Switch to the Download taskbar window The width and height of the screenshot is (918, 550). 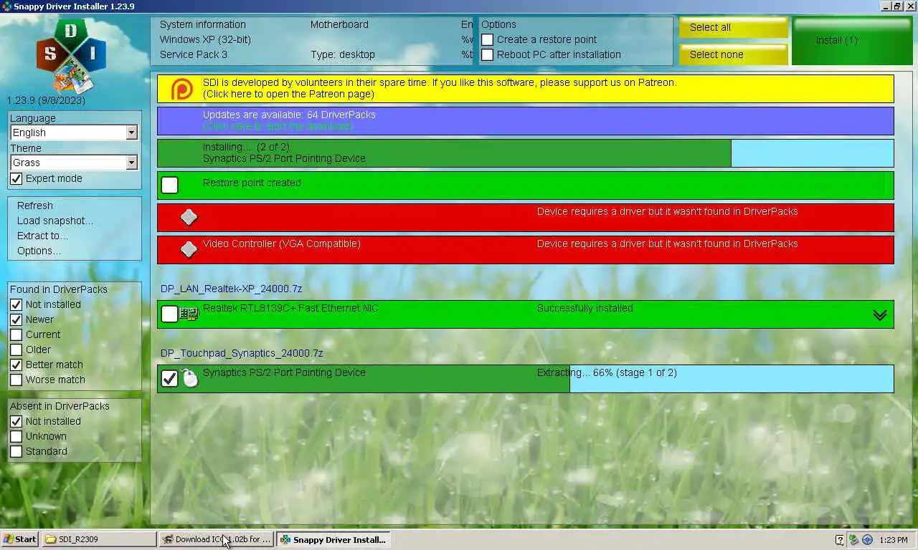[x=217, y=539]
